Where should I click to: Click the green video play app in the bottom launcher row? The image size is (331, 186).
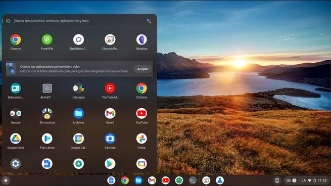[x=78, y=164]
